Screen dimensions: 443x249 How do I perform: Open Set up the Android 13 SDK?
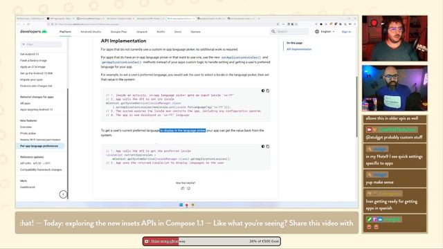(x=36, y=73)
